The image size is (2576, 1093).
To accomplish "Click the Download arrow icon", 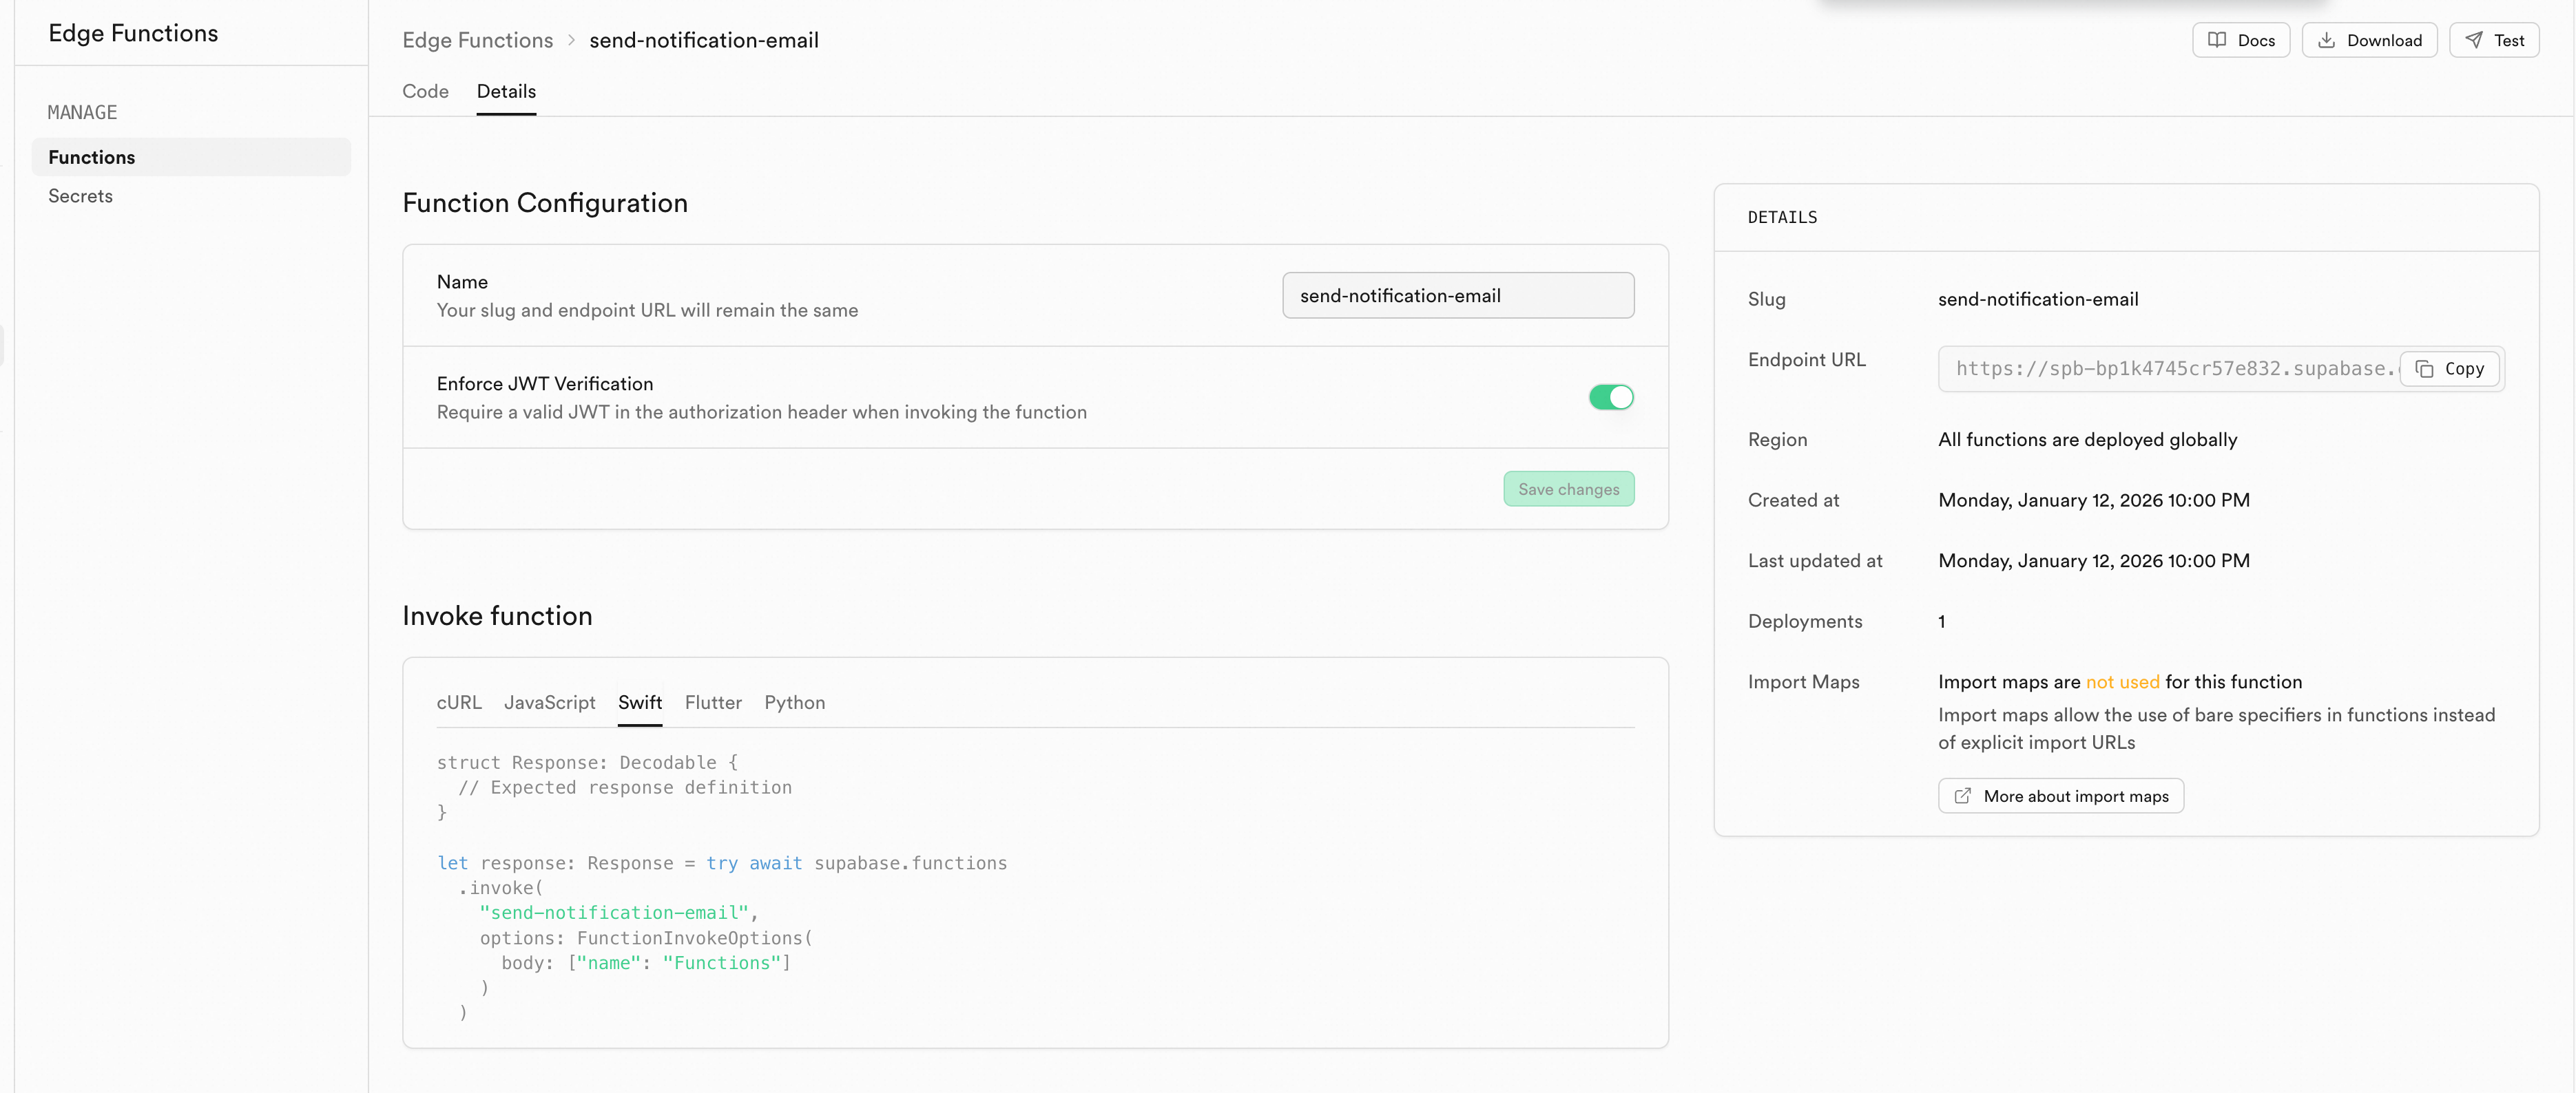I will point(2326,40).
